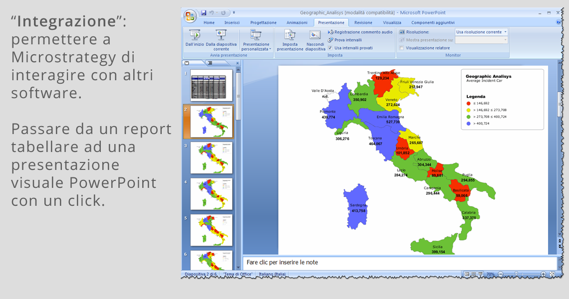Switch to the Animazioni ribbon tab

pos(297,22)
